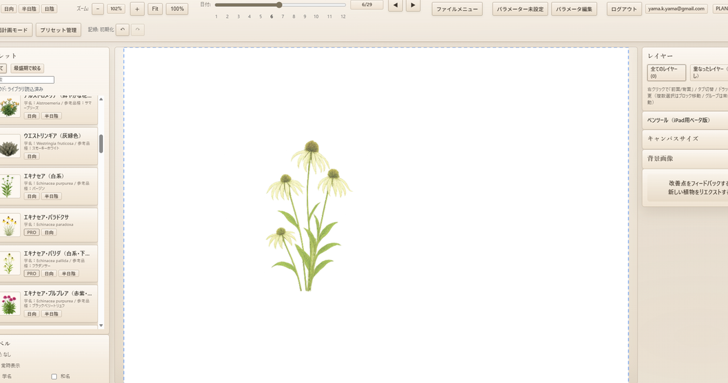728x383 pixels.
Task: Click the zoom in plus button
Action: pos(137,9)
